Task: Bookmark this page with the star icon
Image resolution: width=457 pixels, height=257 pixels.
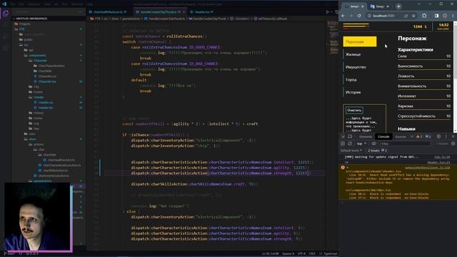Action: [413, 16]
